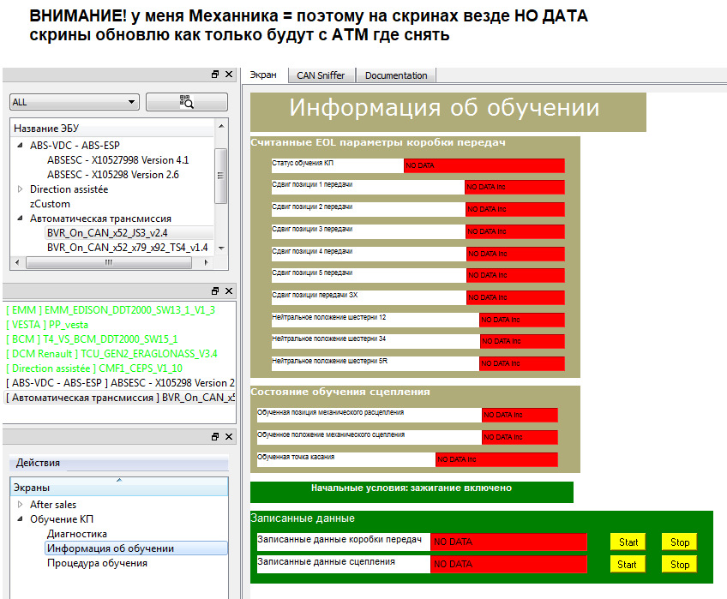Undock the screens panel at bottom left
This screenshot has width=727, height=599.
(215, 437)
